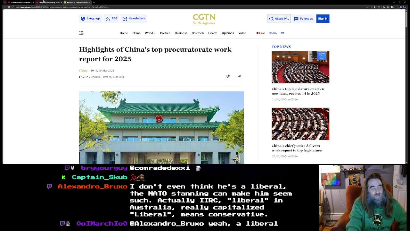410x231 pixels.
Task: Click username bryyourguy in chat overlay
Action: point(104,168)
